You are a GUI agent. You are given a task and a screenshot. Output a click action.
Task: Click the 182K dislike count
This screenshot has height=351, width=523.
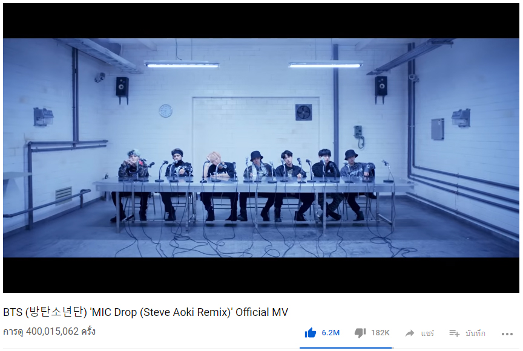pos(380,333)
